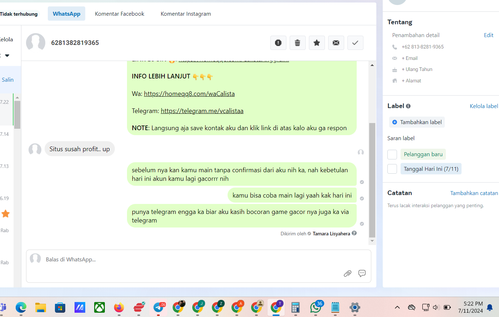
Task: Click the Salin link in left sidebar
Action: click(7, 80)
